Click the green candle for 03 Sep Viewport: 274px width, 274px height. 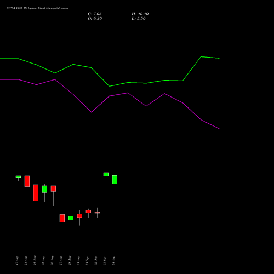(x=106, y=174)
